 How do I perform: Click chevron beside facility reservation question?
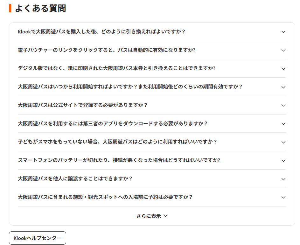(283, 197)
